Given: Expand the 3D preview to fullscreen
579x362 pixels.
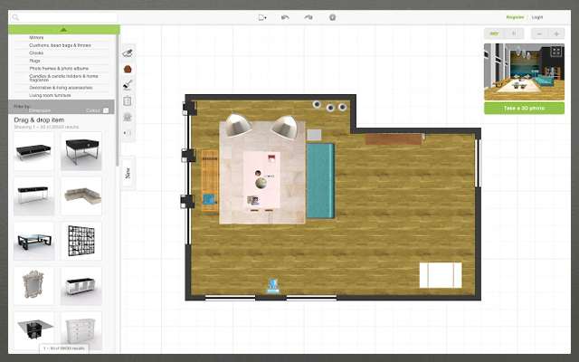Looking at the screenshot, I should (x=555, y=52).
